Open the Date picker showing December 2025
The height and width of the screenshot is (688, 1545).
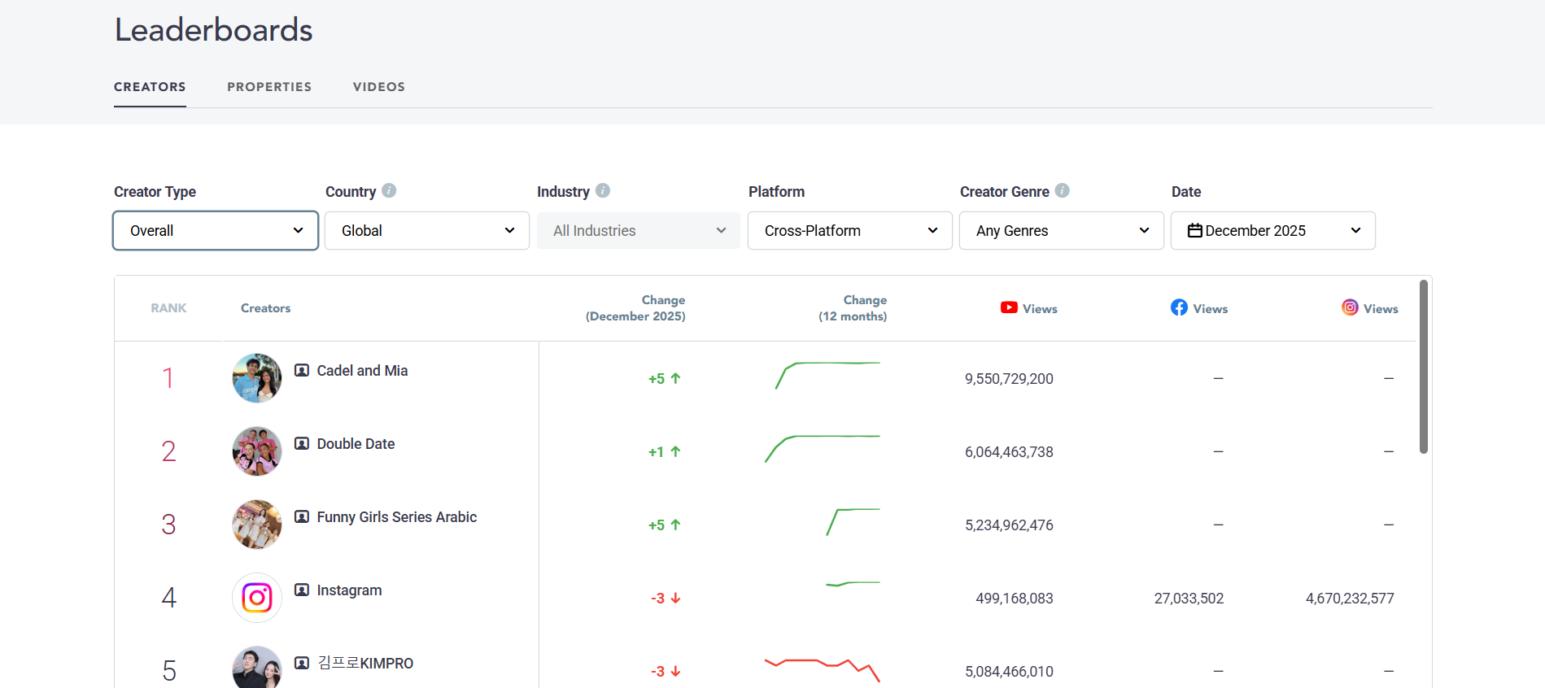(x=1273, y=231)
